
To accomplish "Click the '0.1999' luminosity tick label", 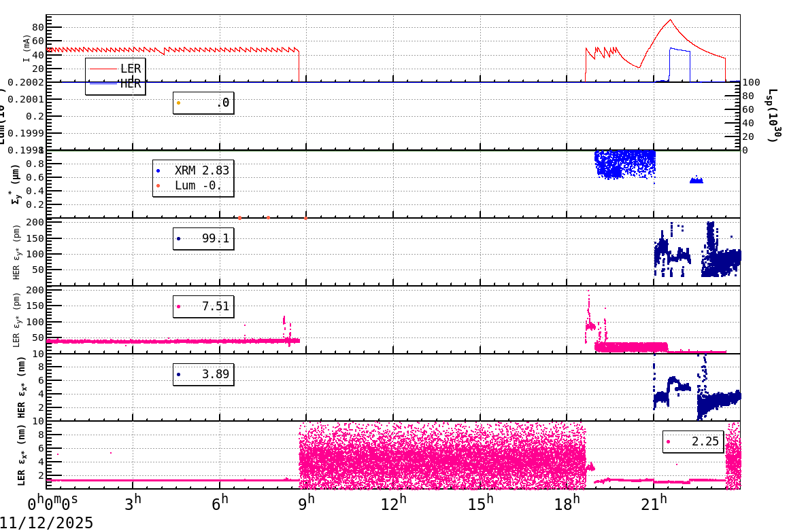I will click(25, 133).
